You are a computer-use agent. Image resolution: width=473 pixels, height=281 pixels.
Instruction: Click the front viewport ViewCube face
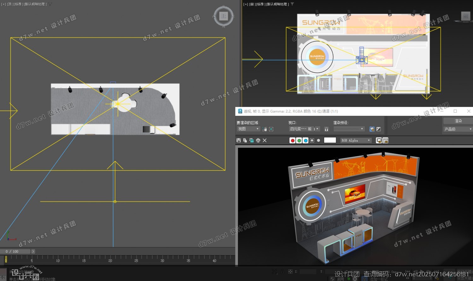466,16
